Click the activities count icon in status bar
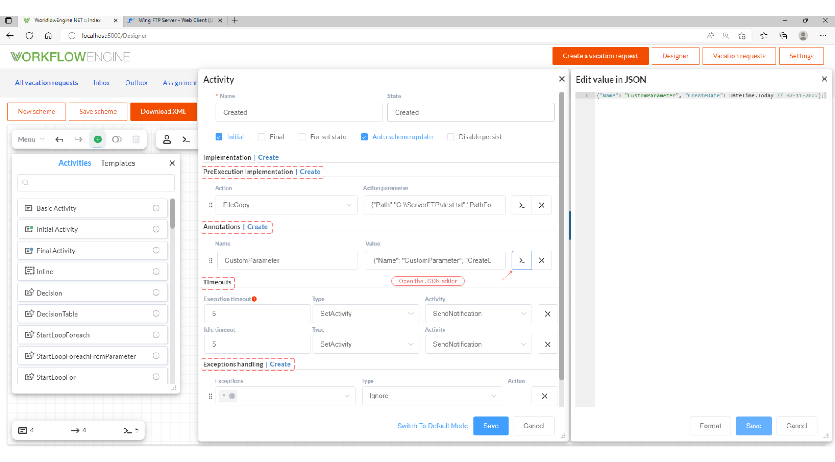 click(23, 430)
